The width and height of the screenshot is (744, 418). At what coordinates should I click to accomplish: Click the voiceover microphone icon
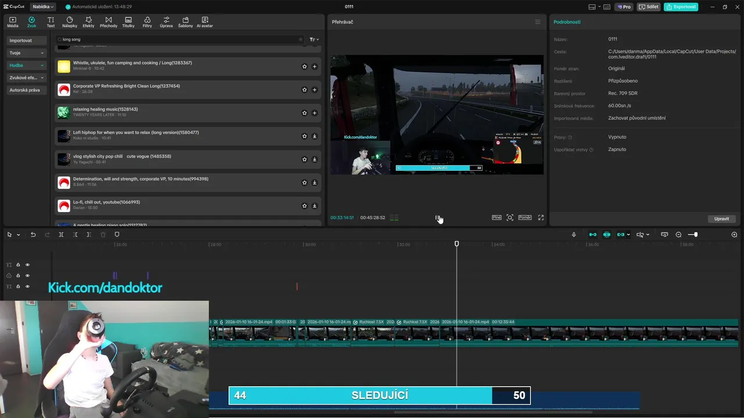(574, 235)
